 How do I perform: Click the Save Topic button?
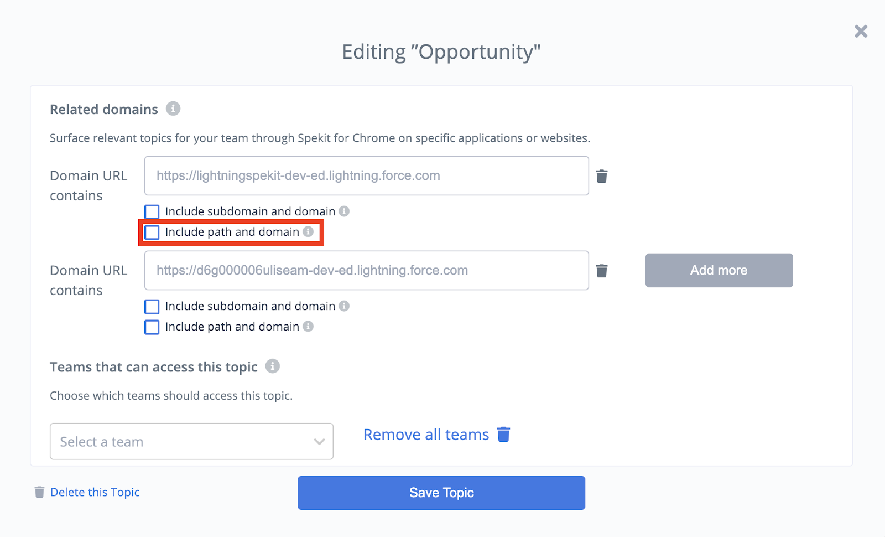click(x=441, y=493)
